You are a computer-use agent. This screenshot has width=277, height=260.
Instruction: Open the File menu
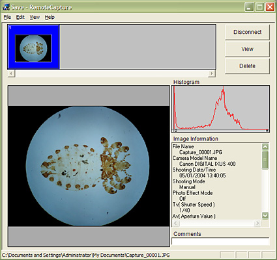point(7,17)
